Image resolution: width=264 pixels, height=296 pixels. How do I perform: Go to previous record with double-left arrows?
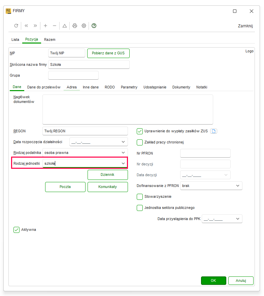[x=26, y=26]
